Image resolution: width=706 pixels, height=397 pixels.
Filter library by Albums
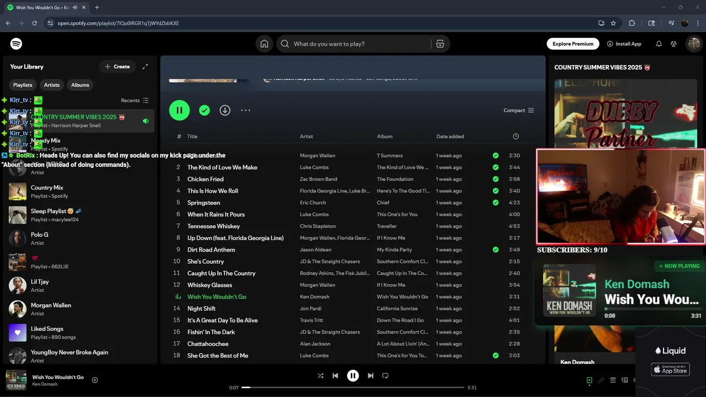coord(80,85)
